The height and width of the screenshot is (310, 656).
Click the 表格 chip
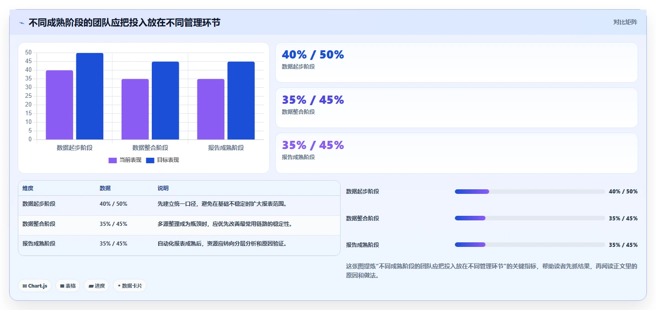(68, 286)
